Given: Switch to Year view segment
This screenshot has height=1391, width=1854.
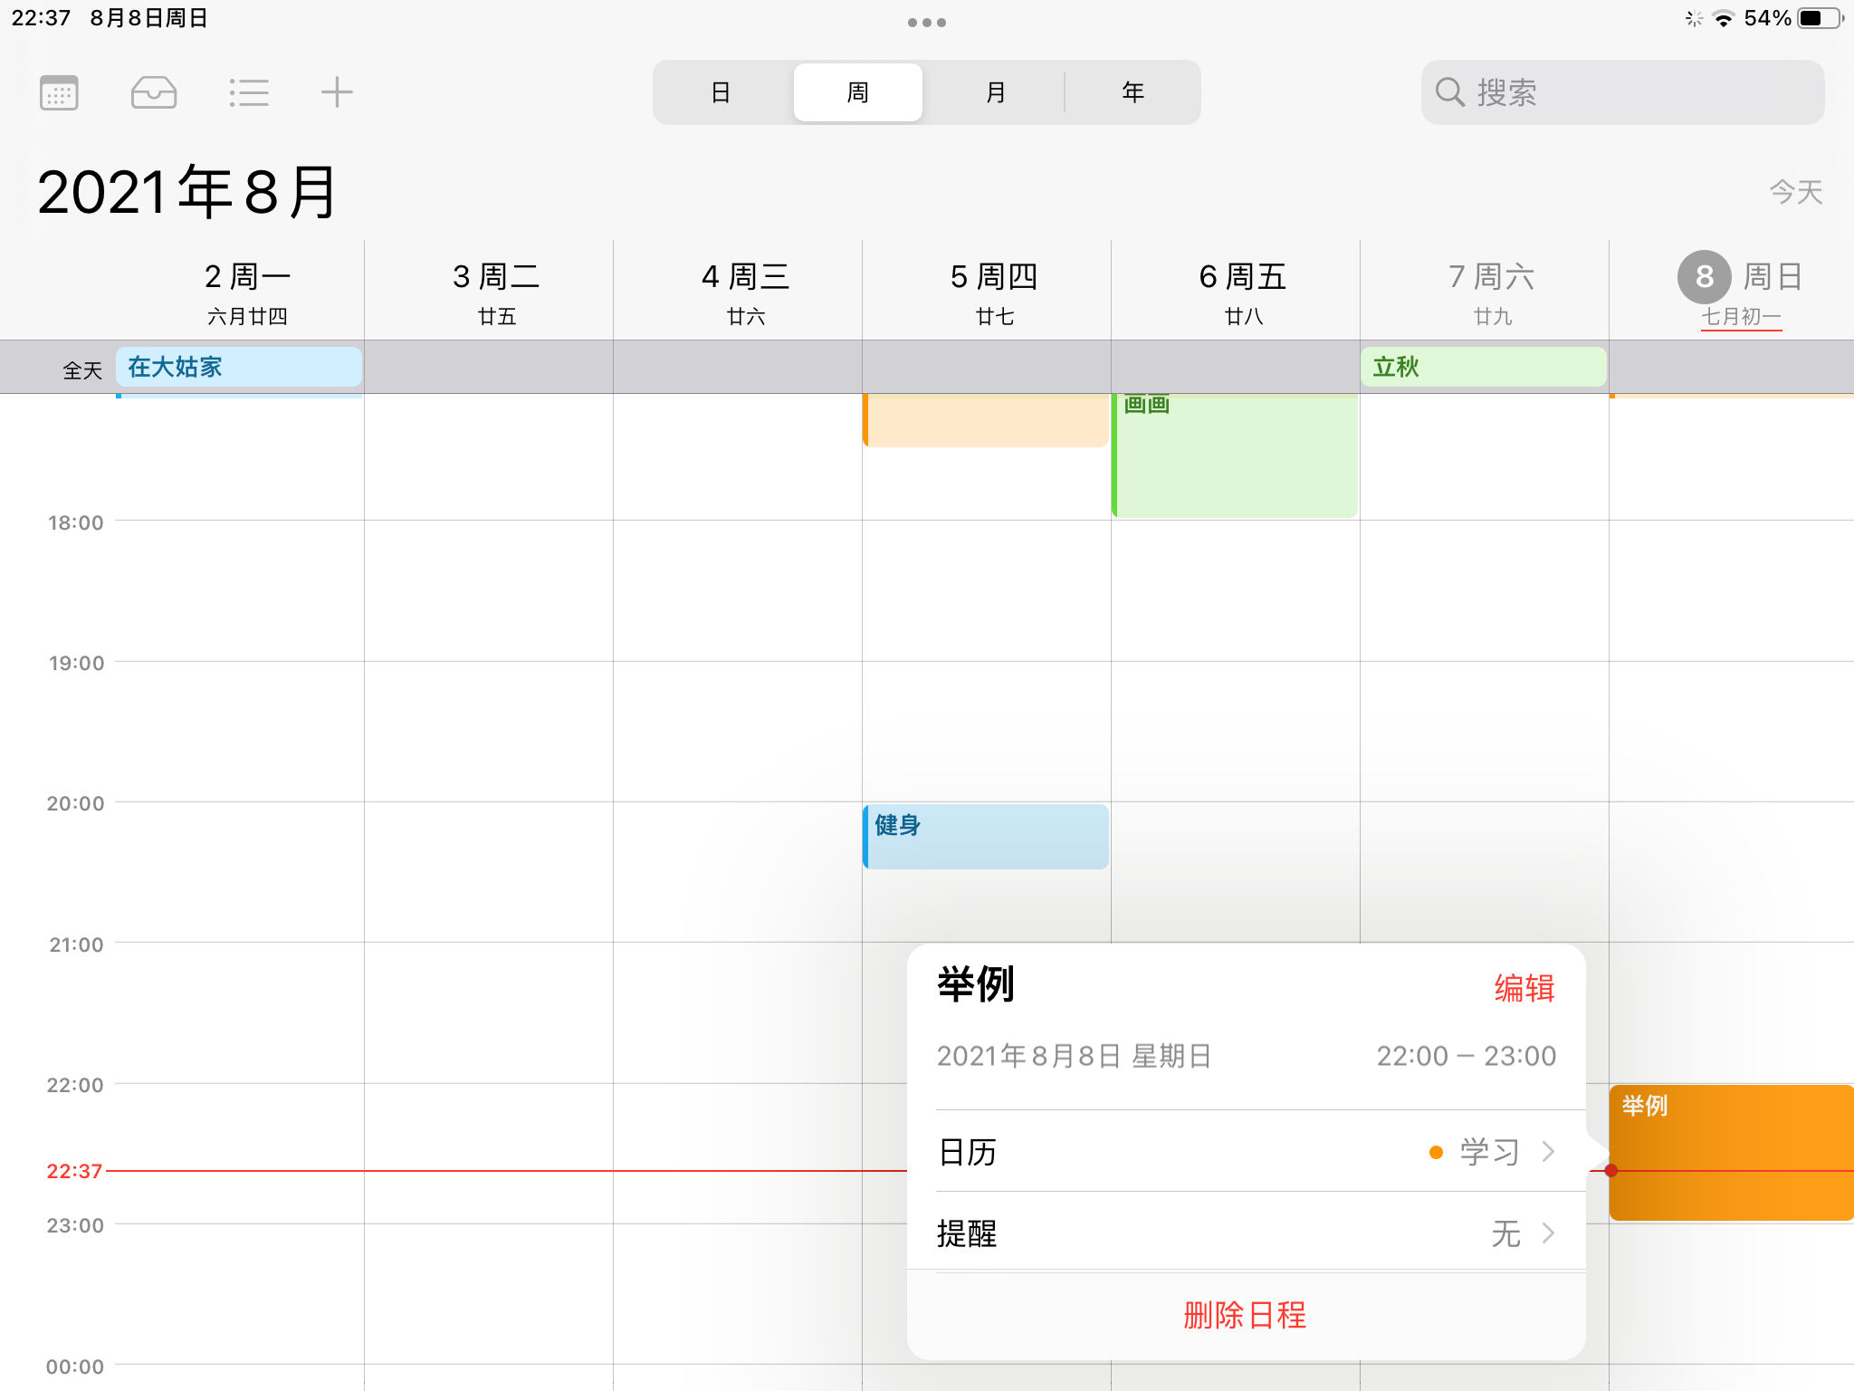Looking at the screenshot, I should 1132,92.
